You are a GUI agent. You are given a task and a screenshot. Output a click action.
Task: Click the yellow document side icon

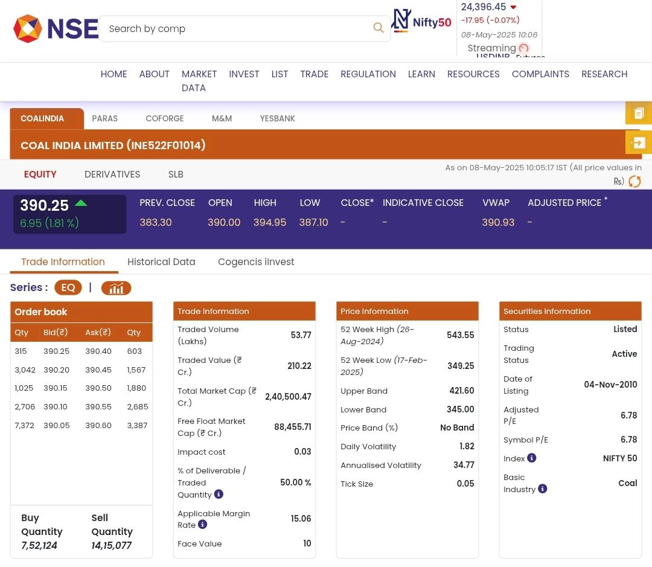tap(639, 113)
